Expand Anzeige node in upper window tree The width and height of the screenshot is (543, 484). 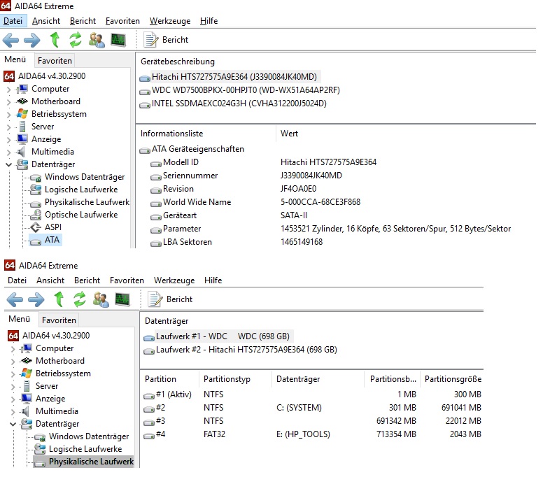(x=8, y=139)
